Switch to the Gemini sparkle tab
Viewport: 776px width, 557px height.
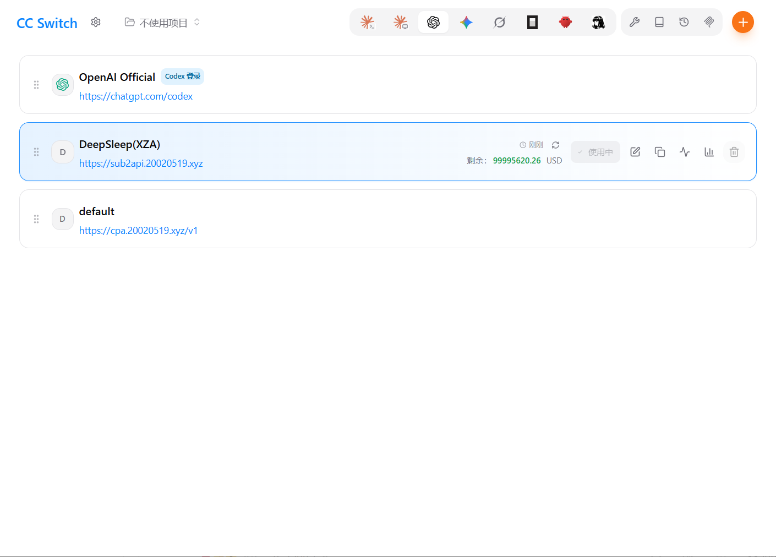tap(466, 22)
